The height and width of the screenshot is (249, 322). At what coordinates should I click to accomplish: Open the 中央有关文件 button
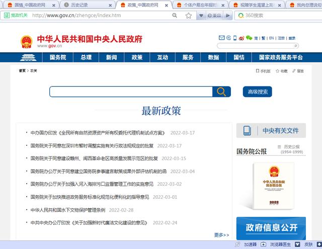(x=271, y=131)
